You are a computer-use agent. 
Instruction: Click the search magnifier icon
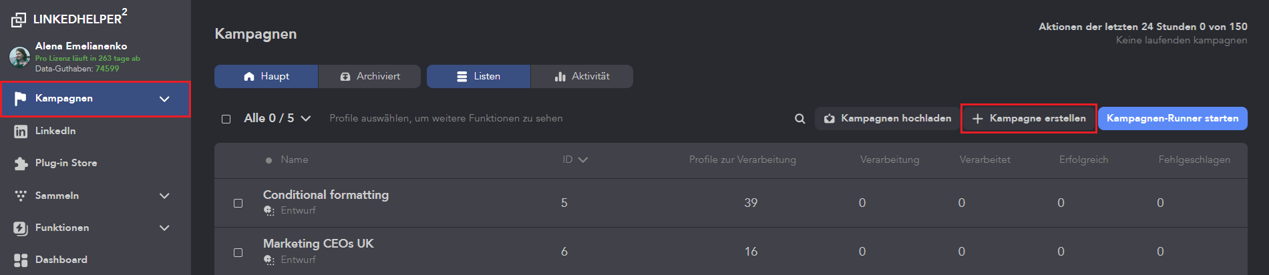click(799, 119)
